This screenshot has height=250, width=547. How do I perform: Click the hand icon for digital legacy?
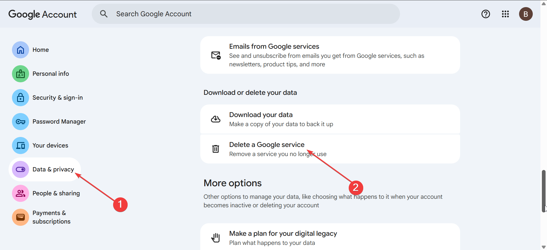216,238
